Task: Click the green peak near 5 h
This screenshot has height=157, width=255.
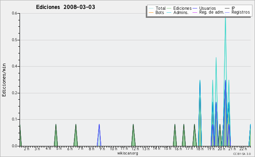Action: tap(56, 135)
